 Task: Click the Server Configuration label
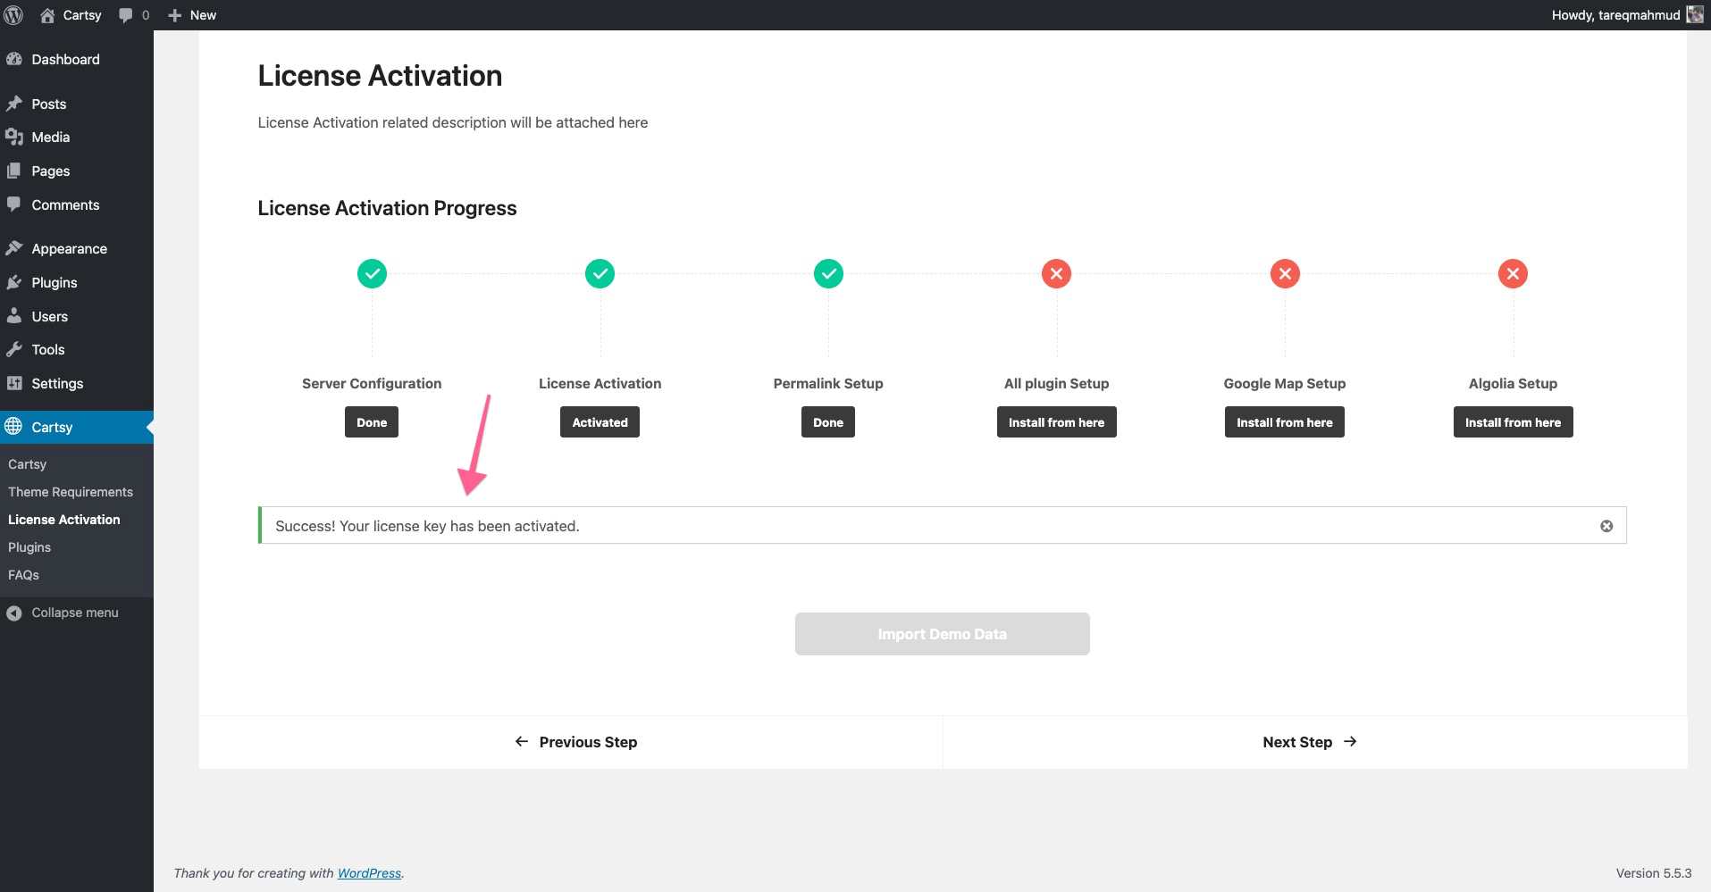tap(372, 383)
